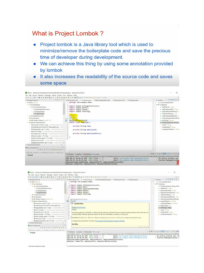Select DemoApplication.java in highlighted-code window Package Explorer
Image resolution: width=204 pixels, height=273 pixels.
coord(42,109)
